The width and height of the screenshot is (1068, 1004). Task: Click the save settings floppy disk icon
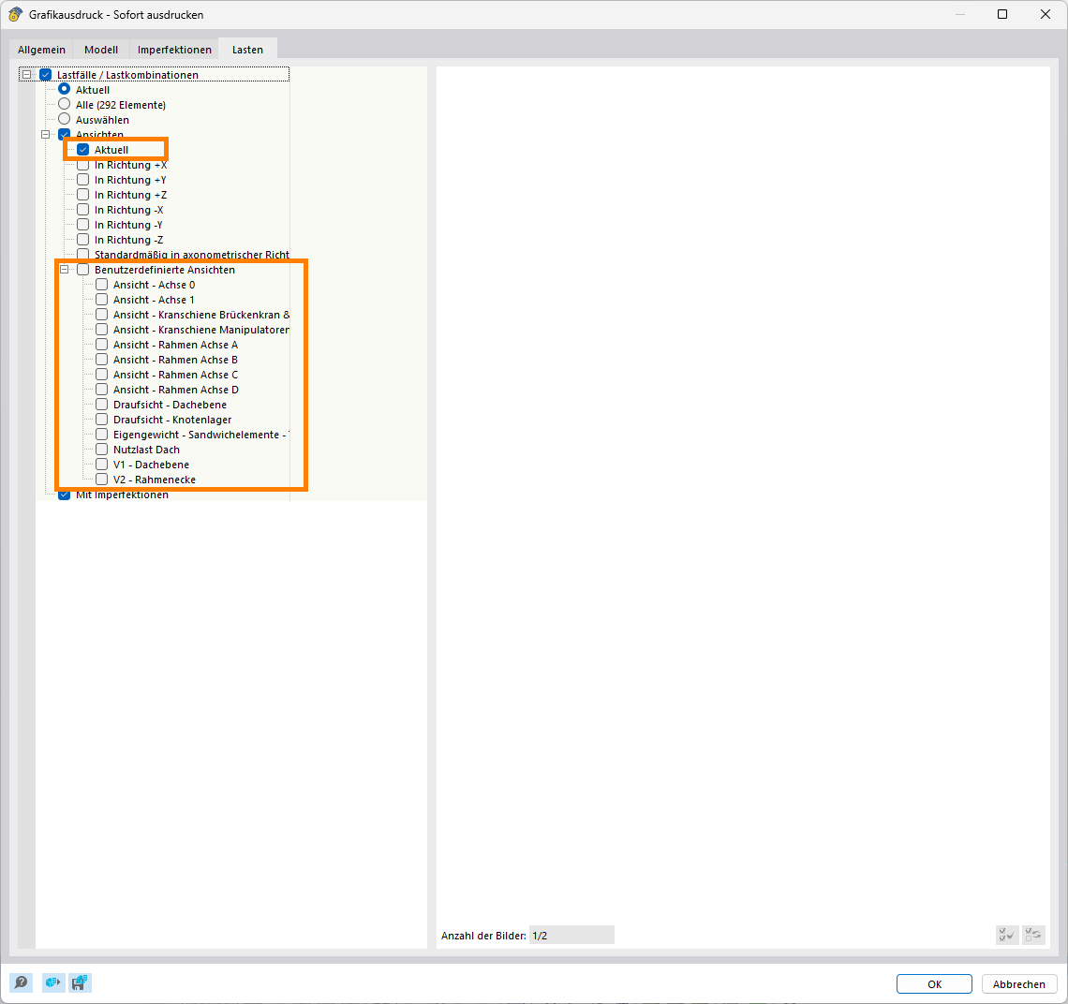(80, 982)
